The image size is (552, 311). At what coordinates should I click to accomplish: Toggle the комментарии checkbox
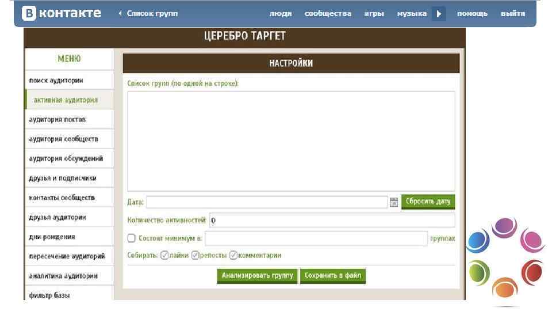(x=233, y=255)
